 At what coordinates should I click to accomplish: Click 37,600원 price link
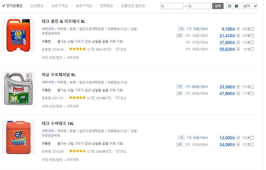point(227,42)
